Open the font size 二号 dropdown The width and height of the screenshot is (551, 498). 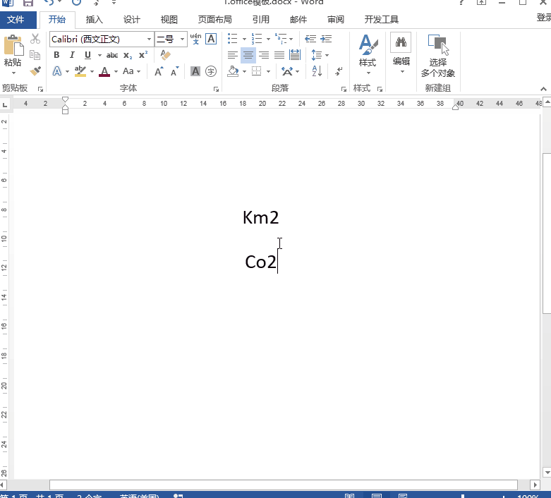(x=183, y=40)
